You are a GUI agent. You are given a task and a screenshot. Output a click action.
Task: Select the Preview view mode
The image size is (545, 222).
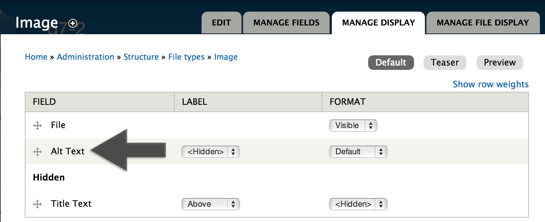(x=500, y=63)
